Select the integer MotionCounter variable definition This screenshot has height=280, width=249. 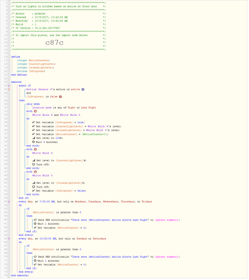click(x=34, y=60)
